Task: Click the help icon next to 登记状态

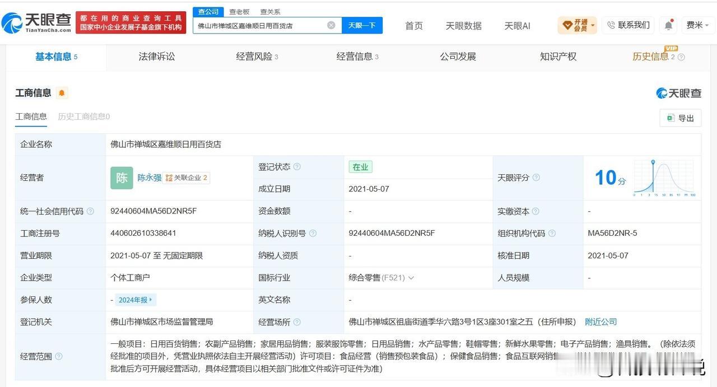Action: 297,167
